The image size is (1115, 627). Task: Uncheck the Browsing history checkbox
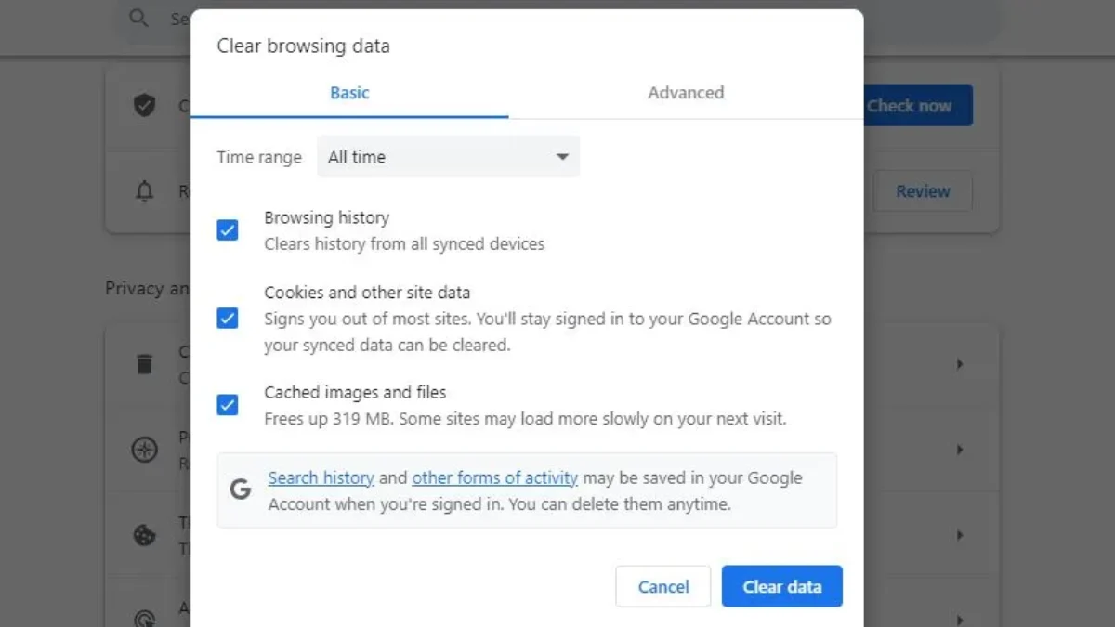click(x=228, y=230)
